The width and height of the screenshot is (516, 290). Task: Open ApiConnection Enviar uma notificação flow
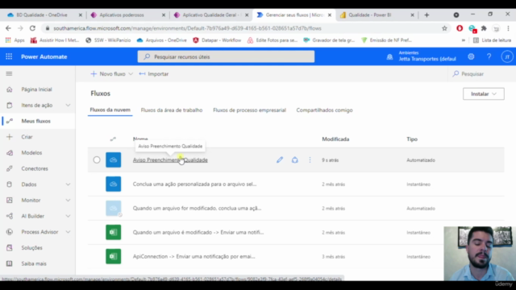pyautogui.click(x=193, y=256)
